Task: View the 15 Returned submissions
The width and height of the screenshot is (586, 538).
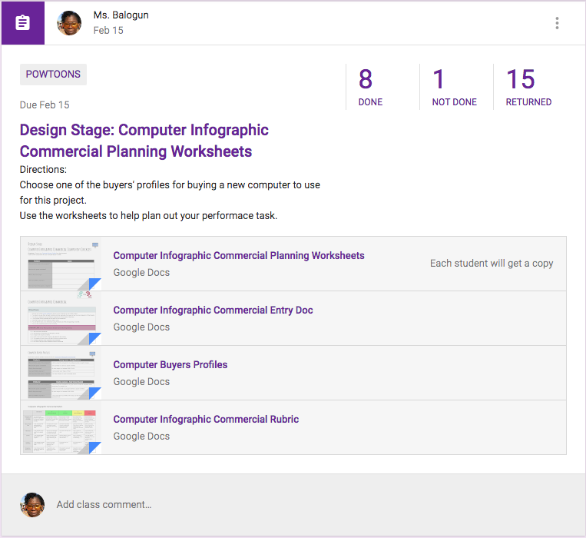Action: pyautogui.click(x=528, y=86)
